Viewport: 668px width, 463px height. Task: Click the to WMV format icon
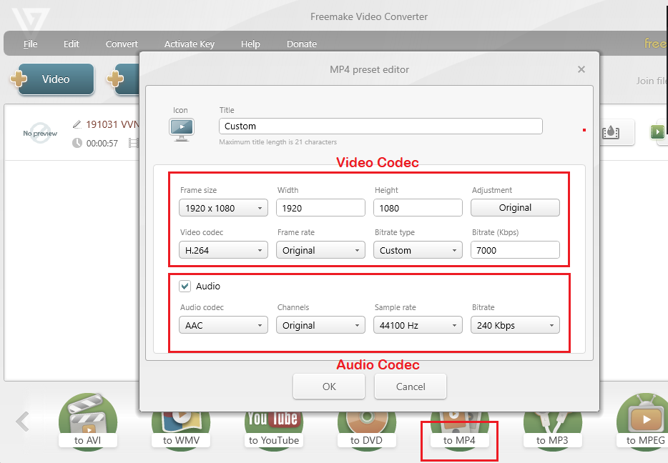click(181, 430)
